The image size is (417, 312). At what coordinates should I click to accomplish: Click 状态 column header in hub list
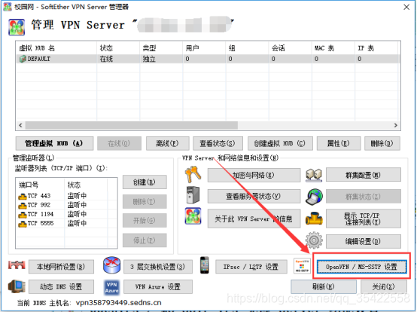[x=118, y=48]
